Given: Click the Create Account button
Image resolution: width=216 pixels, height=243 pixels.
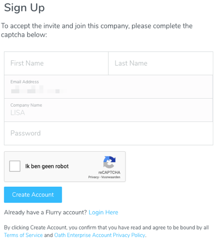Looking at the screenshot, I should coord(33,195).
